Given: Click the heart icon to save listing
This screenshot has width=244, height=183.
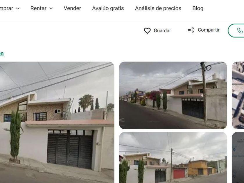Looking at the screenshot, I should [x=147, y=31].
